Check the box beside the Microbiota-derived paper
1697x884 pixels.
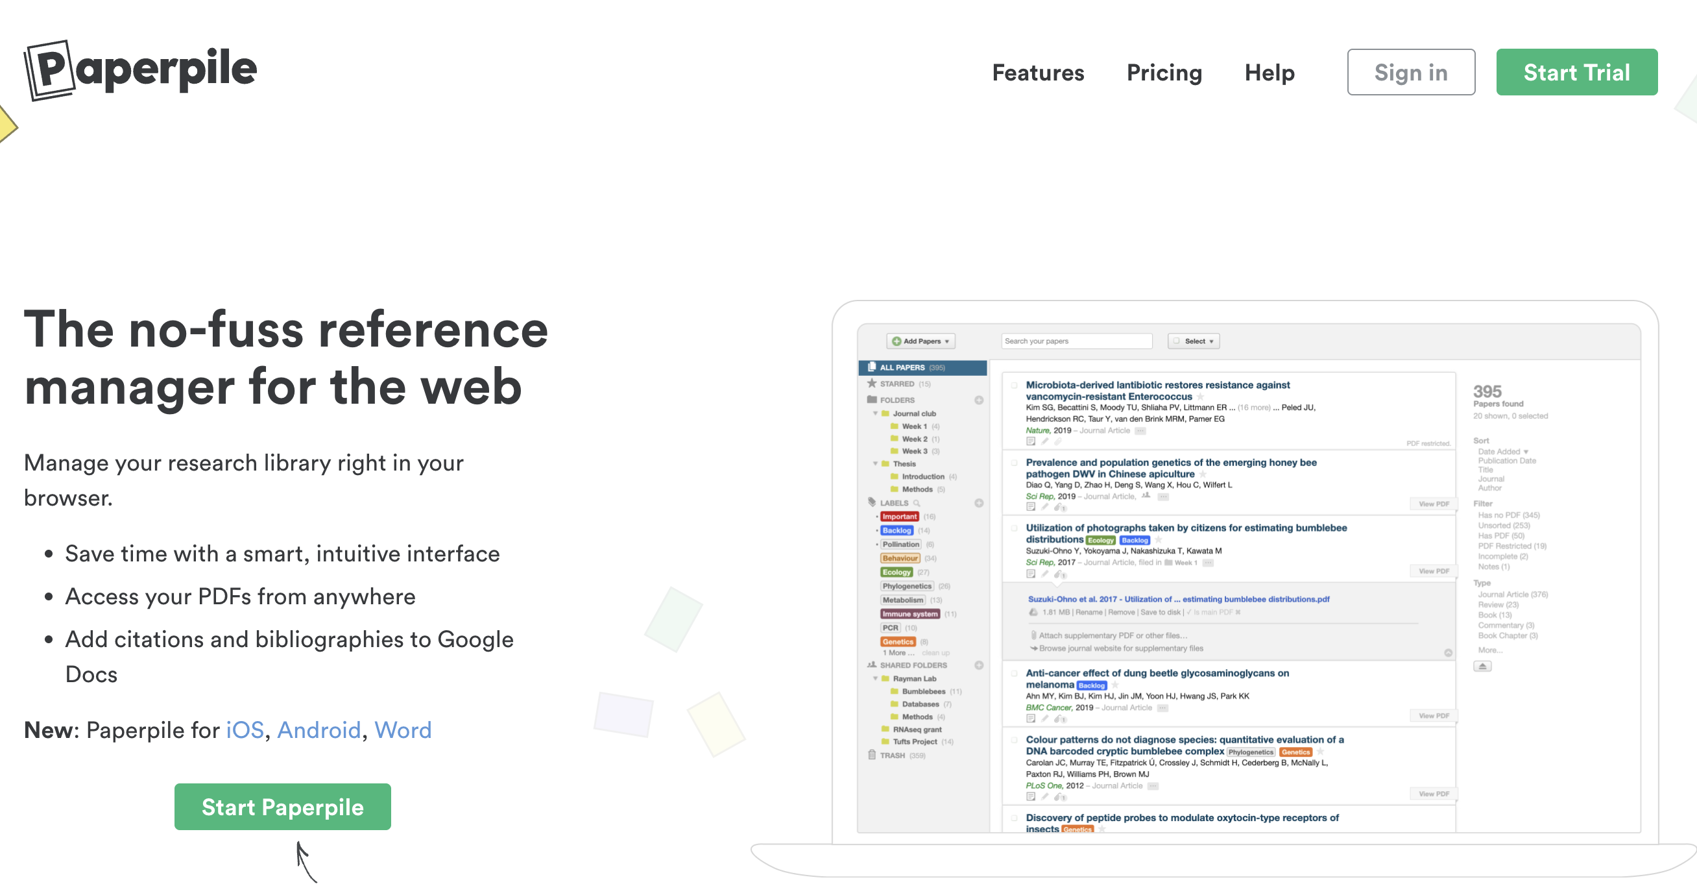click(x=1015, y=386)
